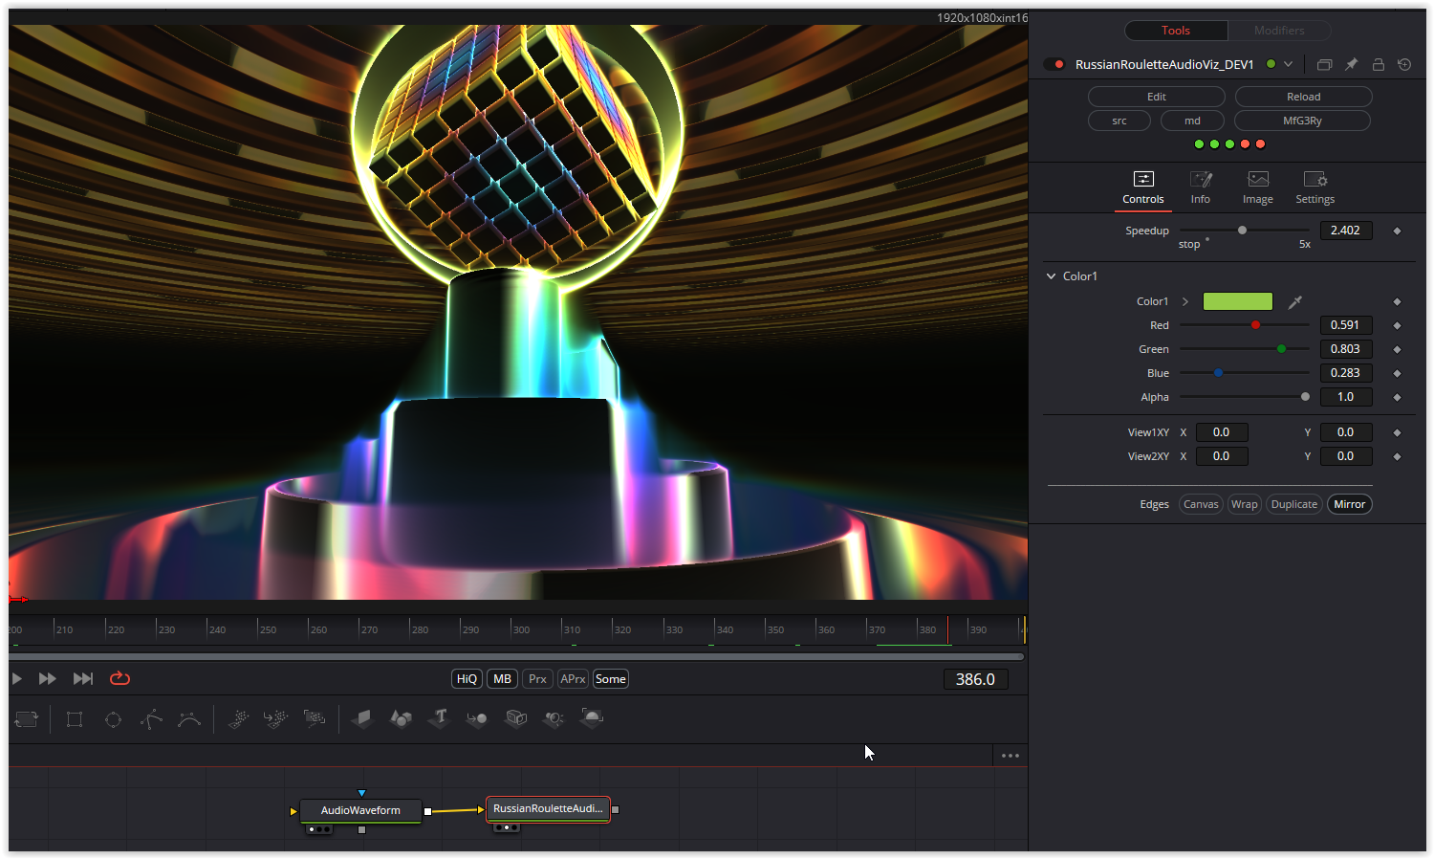Click the MfG3Ry button
The width and height of the screenshot is (1434, 859).
click(x=1302, y=121)
